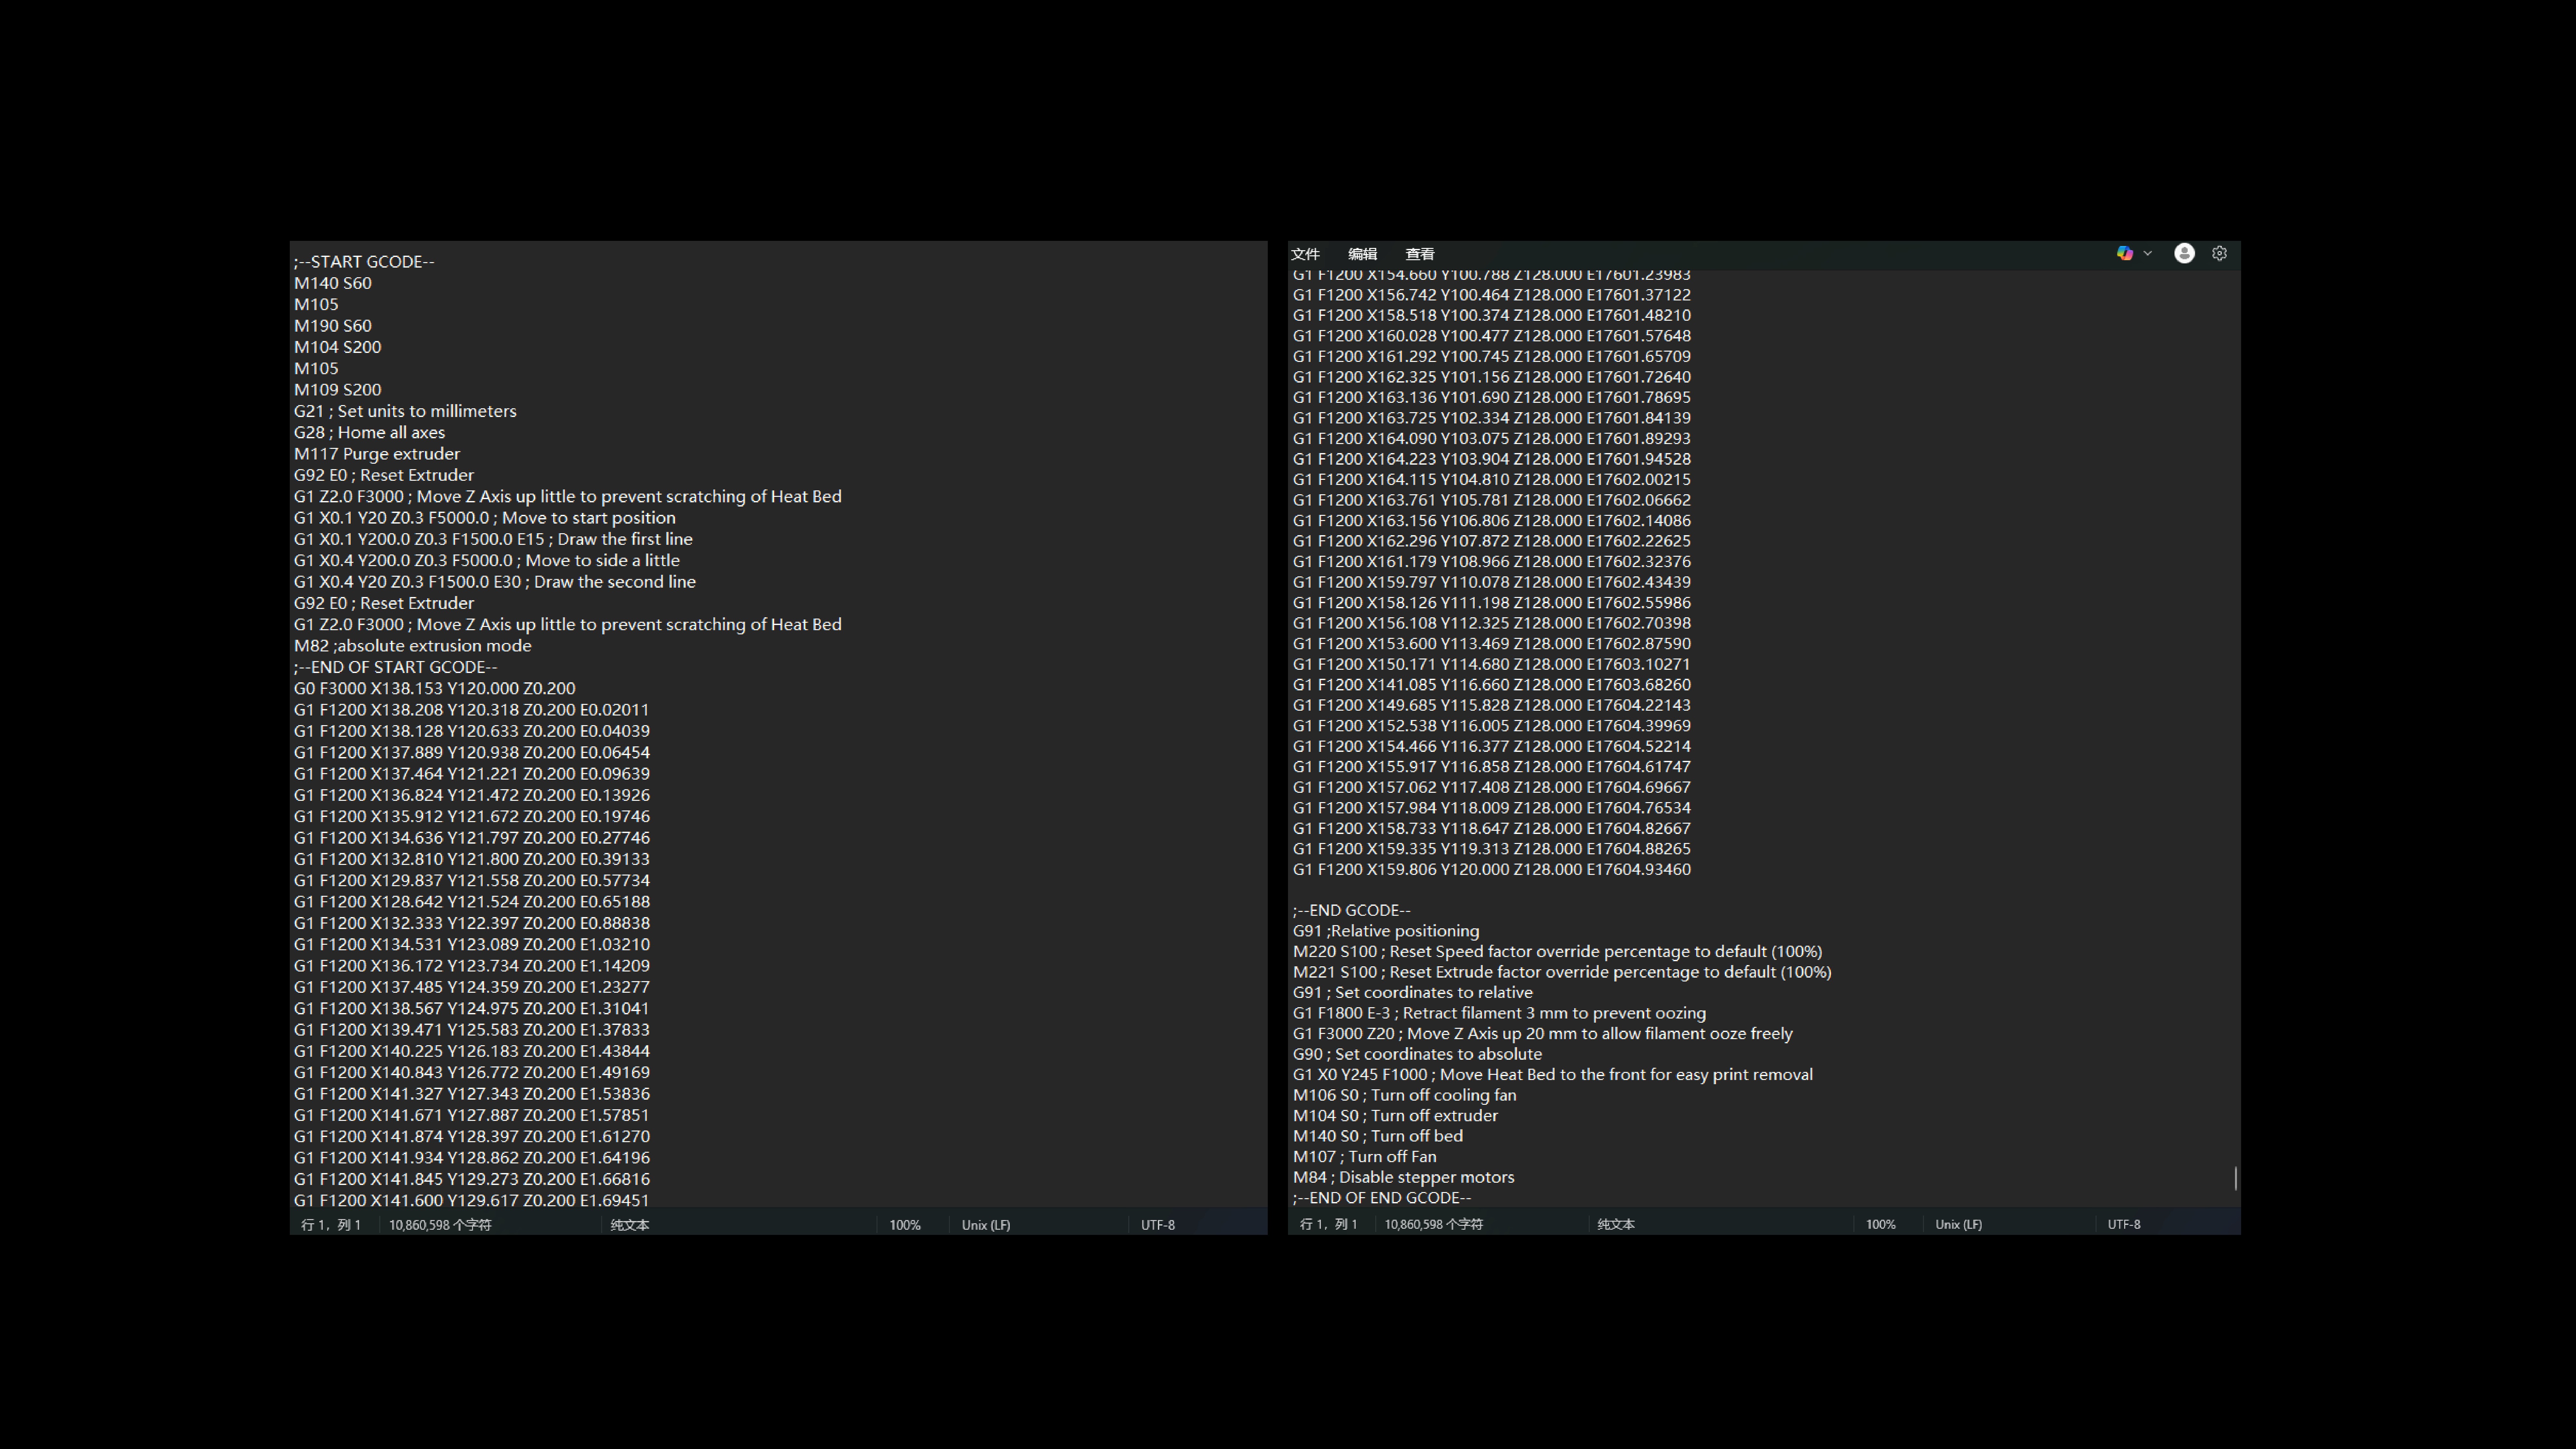Click character count in left window status bar
This screenshot has width=2576, height=1449.
(440, 1225)
